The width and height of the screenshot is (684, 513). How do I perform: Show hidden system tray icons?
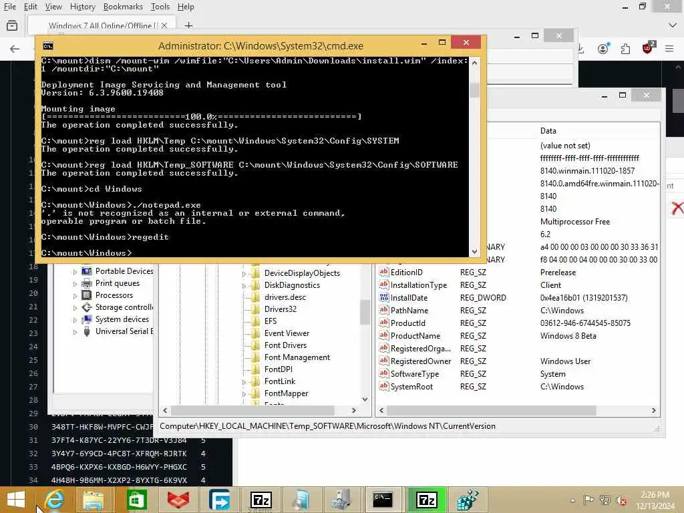point(572,500)
